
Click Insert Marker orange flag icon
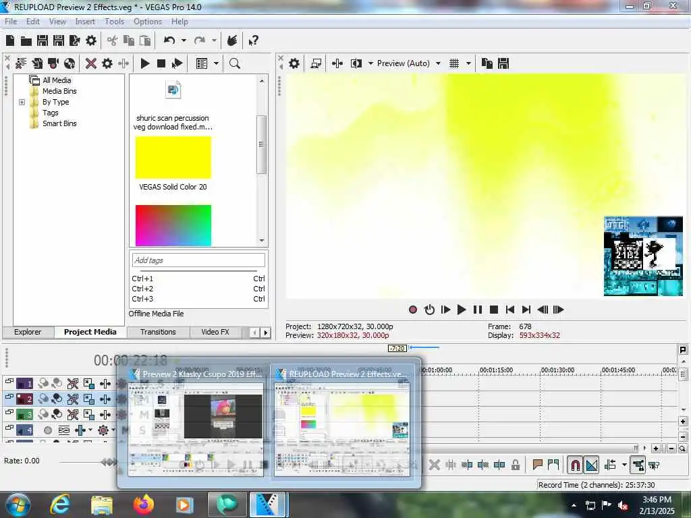pos(537,465)
